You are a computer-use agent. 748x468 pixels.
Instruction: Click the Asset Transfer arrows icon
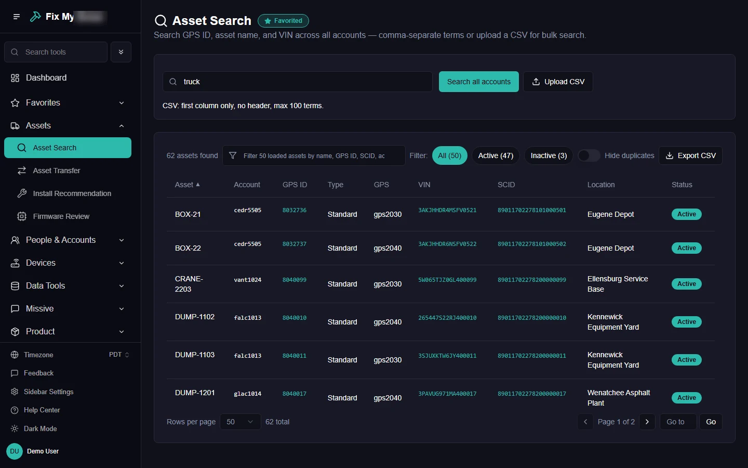[22, 171]
